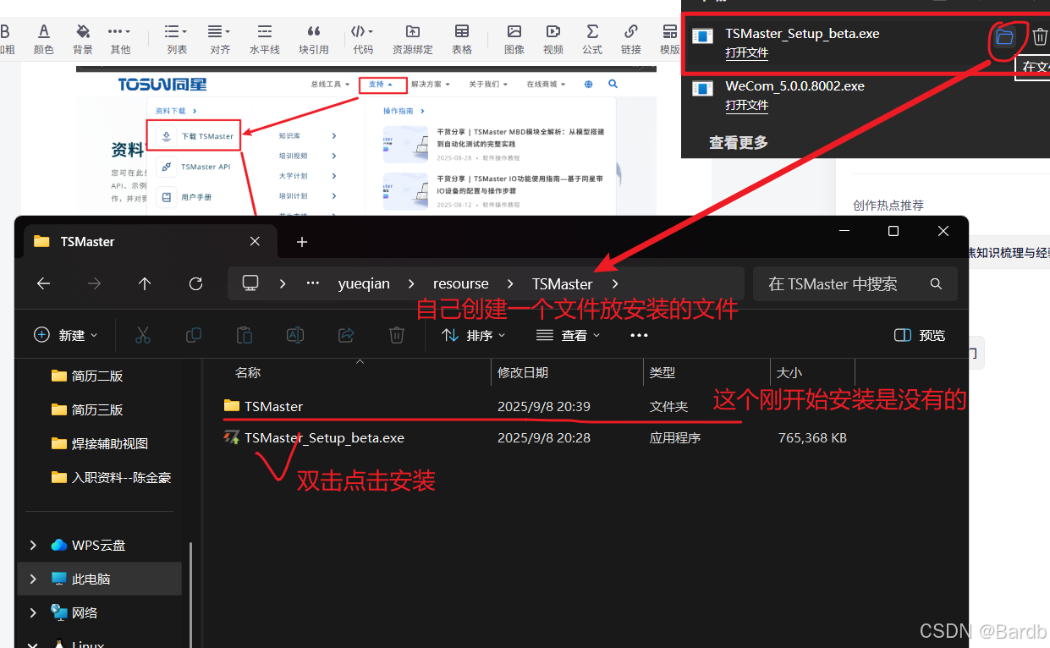The width and height of the screenshot is (1050, 648).
Task: Expand the 此电脑 tree node
Action: tap(33, 579)
